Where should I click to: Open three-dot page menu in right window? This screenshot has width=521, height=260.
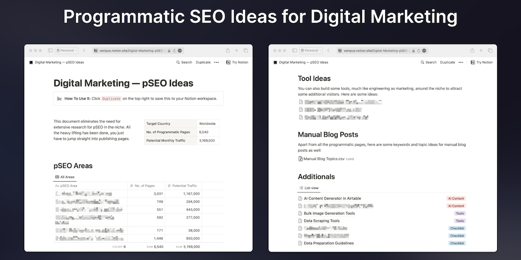[x=460, y=62]
